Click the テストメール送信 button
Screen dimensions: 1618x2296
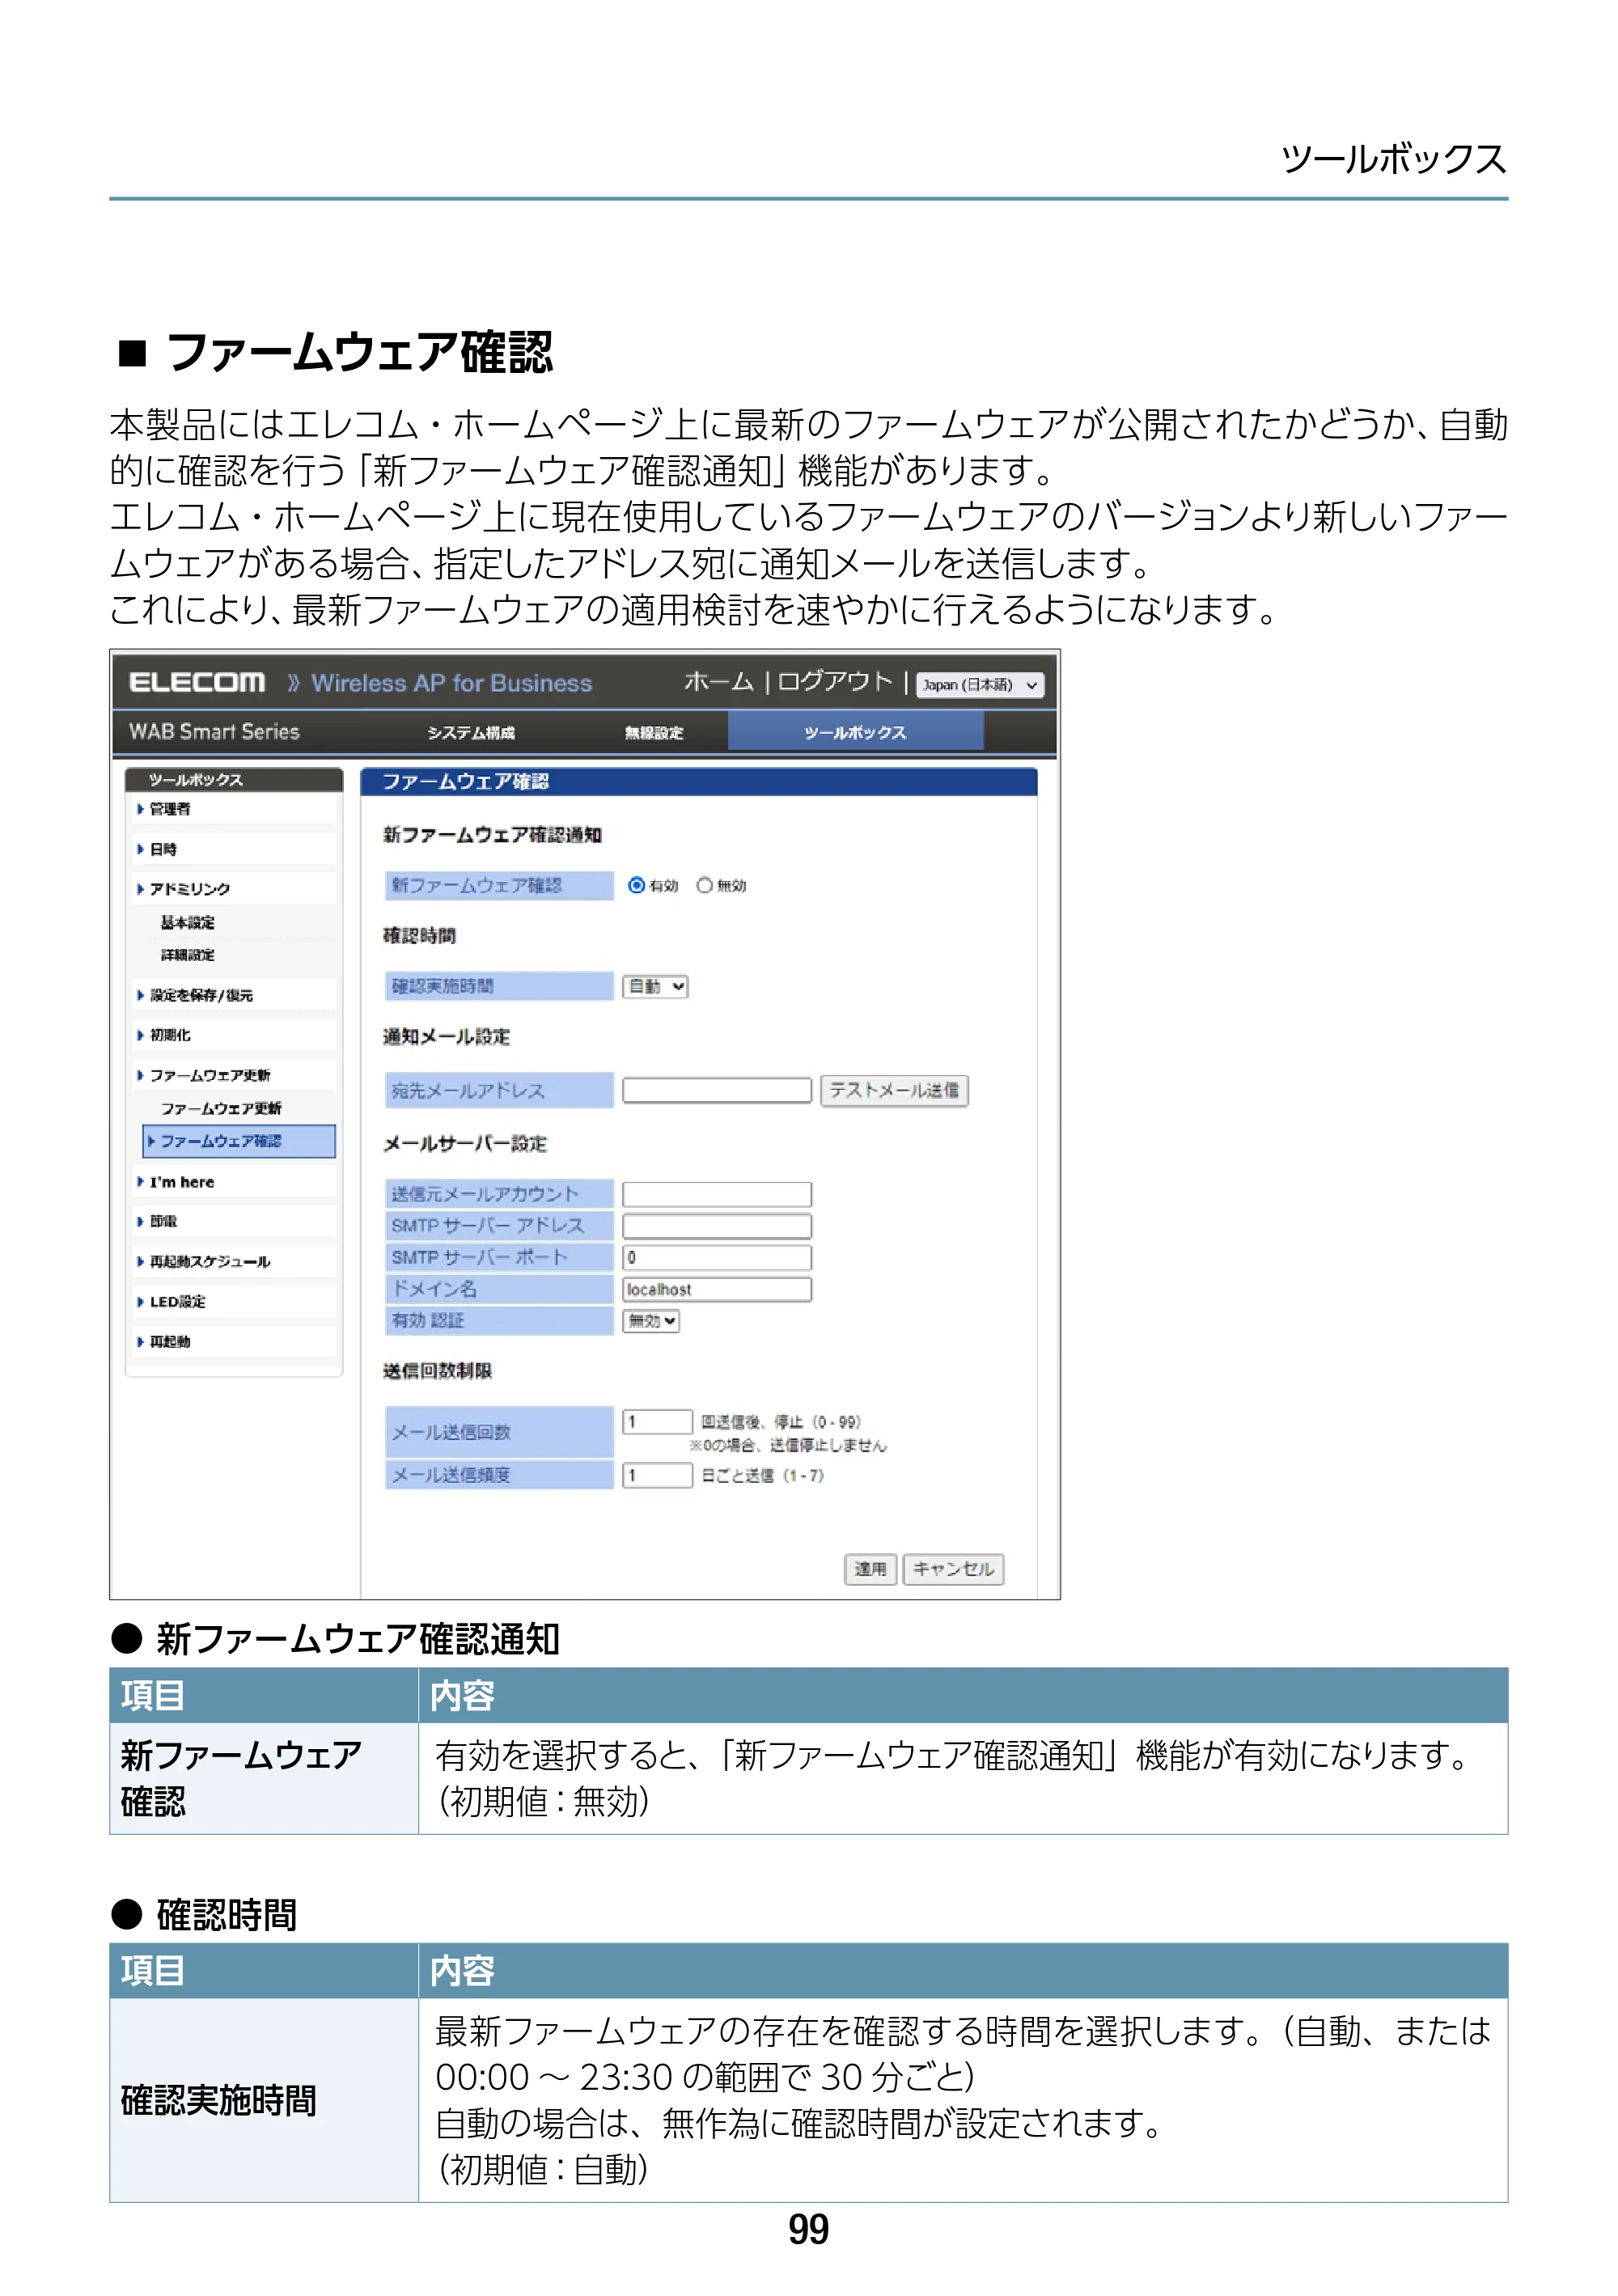click(894, 1090)
